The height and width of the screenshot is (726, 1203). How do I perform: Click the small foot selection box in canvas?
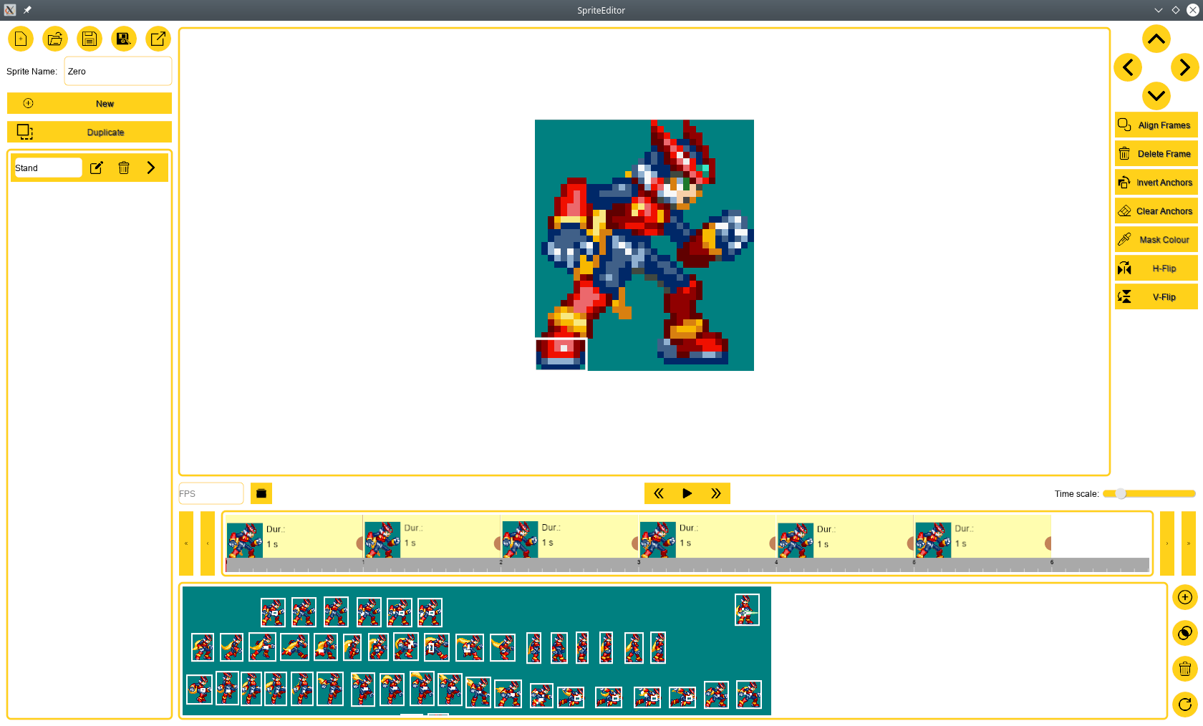tap(561, 354)
